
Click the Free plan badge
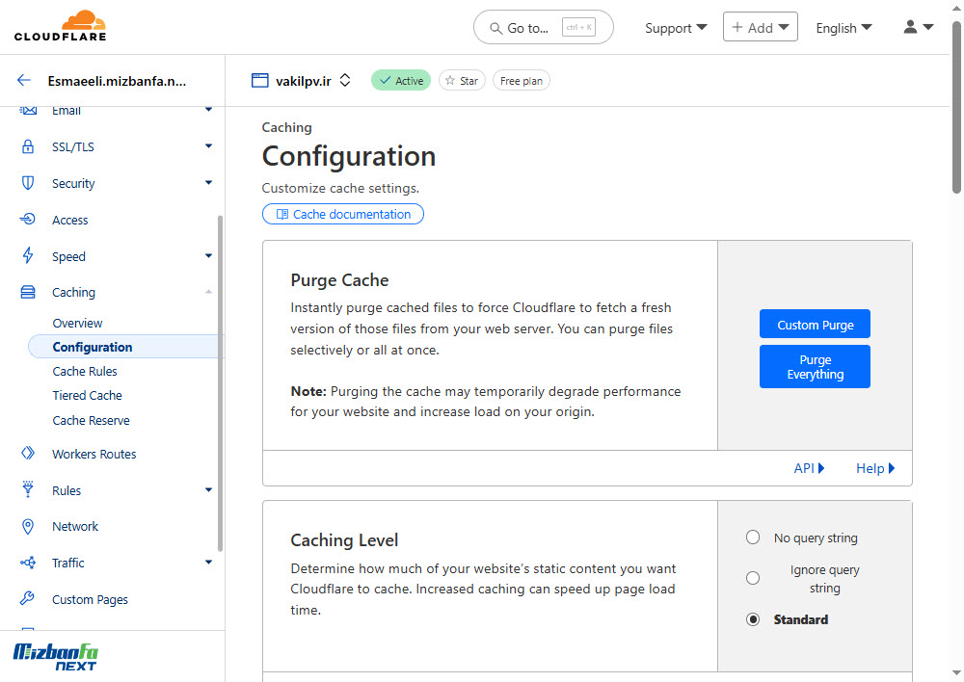[522, 81]
